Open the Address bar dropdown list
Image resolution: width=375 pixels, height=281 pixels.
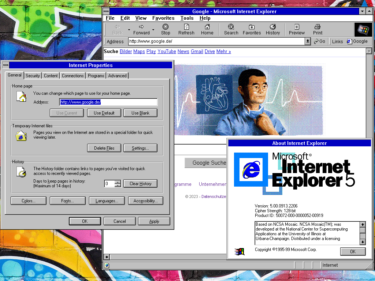tap(308, 41)
